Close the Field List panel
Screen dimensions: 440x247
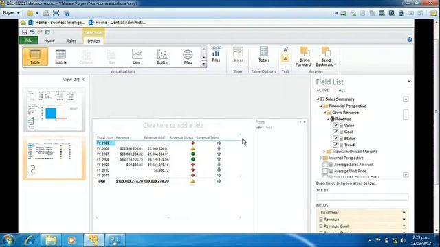click(409, 82)
